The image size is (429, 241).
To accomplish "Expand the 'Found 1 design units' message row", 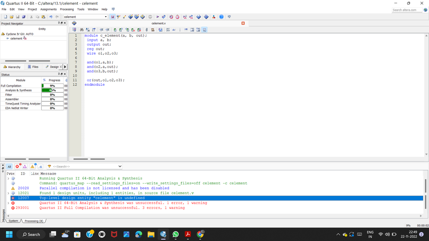I will [8, 193].
